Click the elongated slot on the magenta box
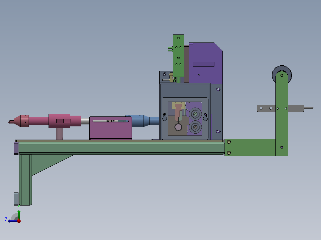Screen dimensions: 321x240 (110, 121)
